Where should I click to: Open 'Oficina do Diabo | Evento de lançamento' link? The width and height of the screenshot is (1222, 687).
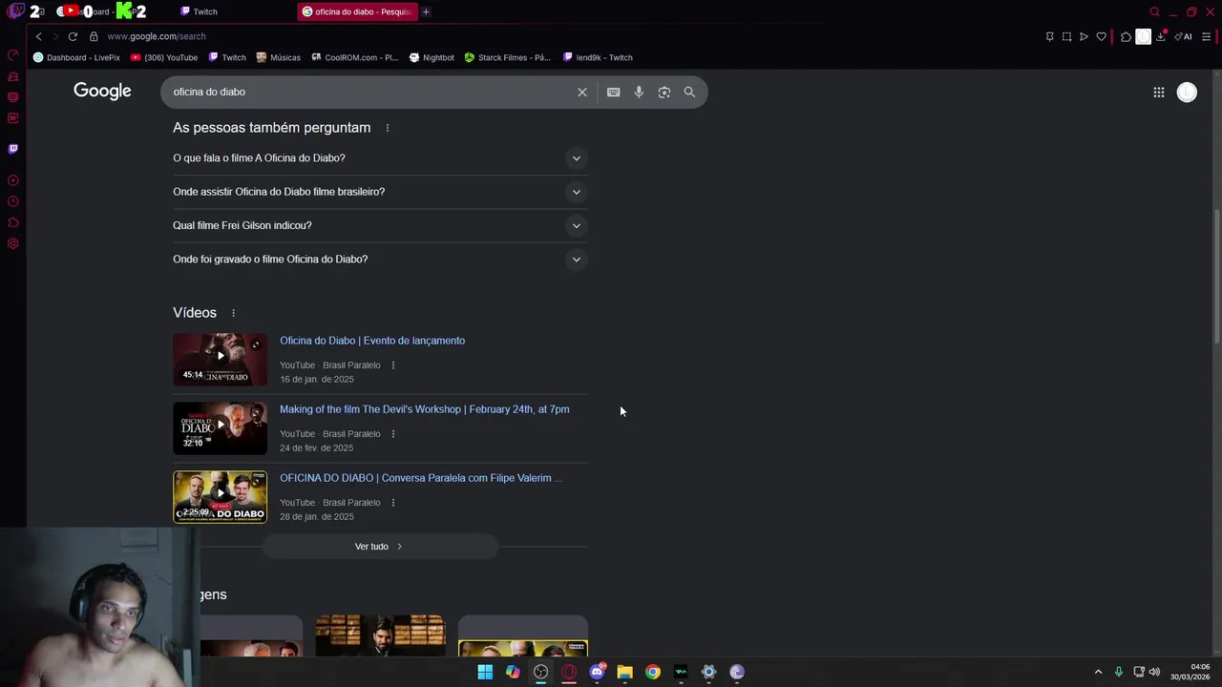click(x=372, y=341)
